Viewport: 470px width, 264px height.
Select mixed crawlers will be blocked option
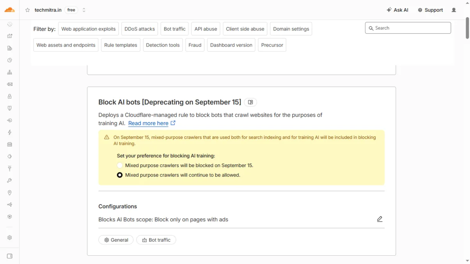tap(120, 165)
